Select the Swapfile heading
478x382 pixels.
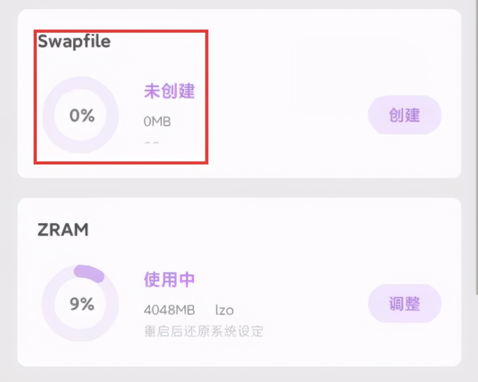click(x=74, y=41)
